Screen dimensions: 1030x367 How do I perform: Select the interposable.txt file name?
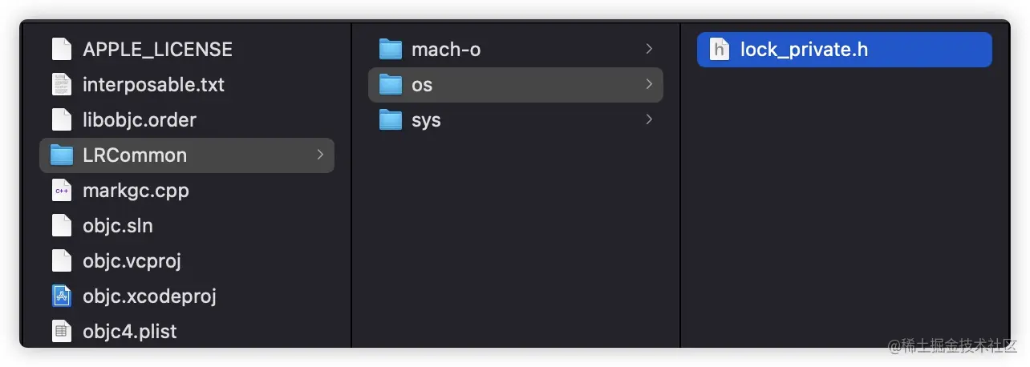click(153, 85)
